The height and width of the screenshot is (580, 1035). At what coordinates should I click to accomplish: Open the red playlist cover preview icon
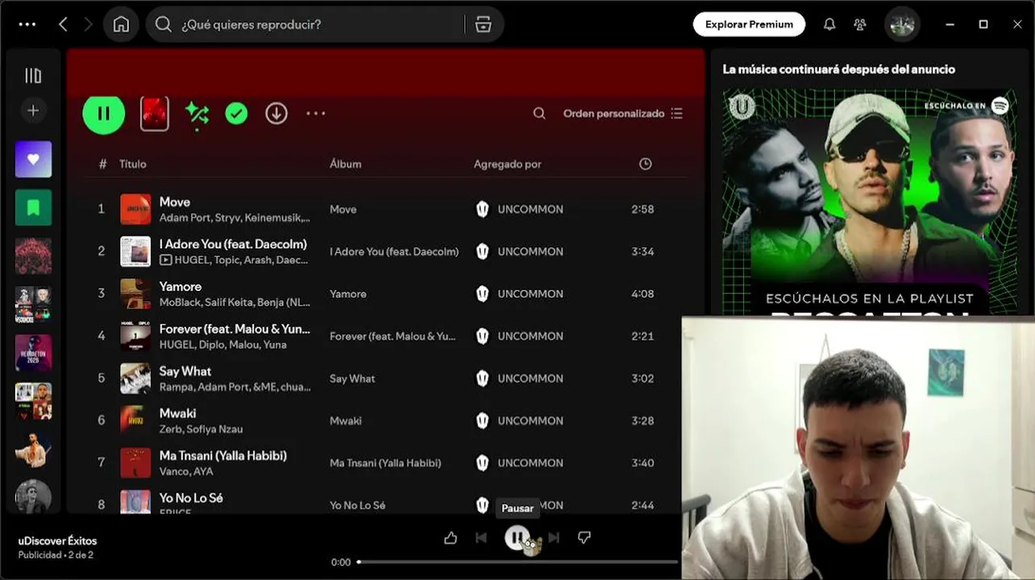coord(155,114)
